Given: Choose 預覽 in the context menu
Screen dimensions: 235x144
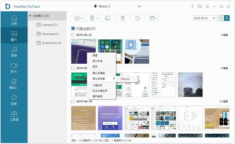Looking at the screenshot, I should 95,56.
